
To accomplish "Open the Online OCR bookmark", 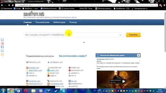I will click(86, 9).
